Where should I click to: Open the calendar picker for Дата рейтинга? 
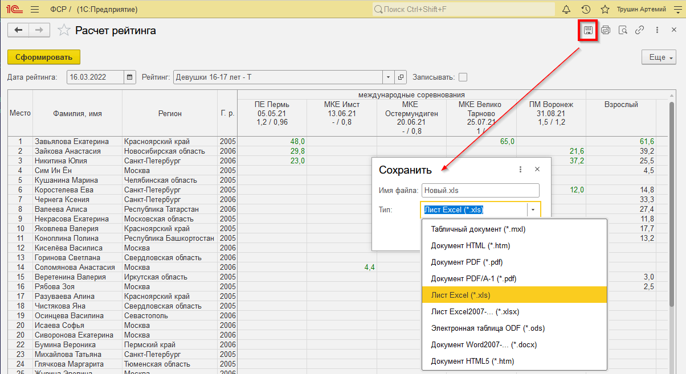[x=130, y=77]
